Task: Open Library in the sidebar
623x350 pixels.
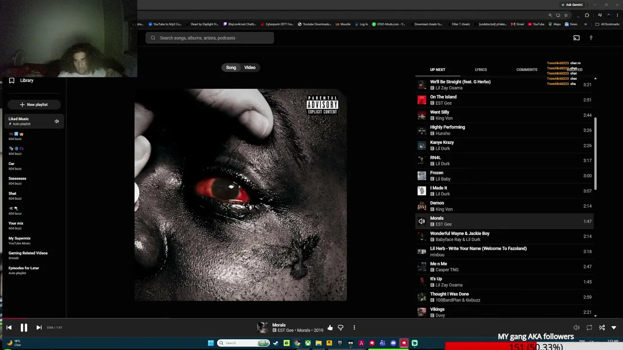Action: tap(21, 81)
